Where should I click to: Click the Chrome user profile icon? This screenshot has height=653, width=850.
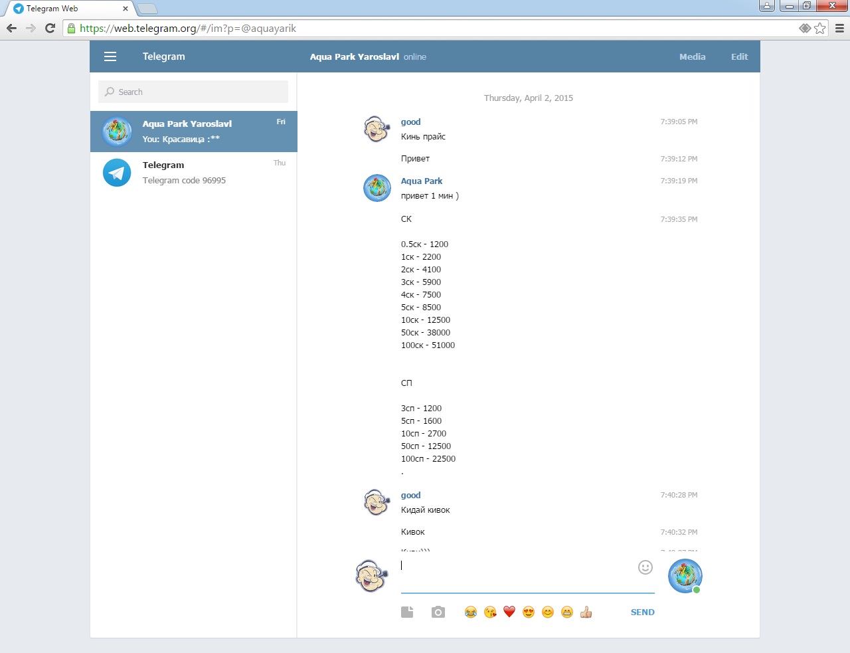[767, 6]
